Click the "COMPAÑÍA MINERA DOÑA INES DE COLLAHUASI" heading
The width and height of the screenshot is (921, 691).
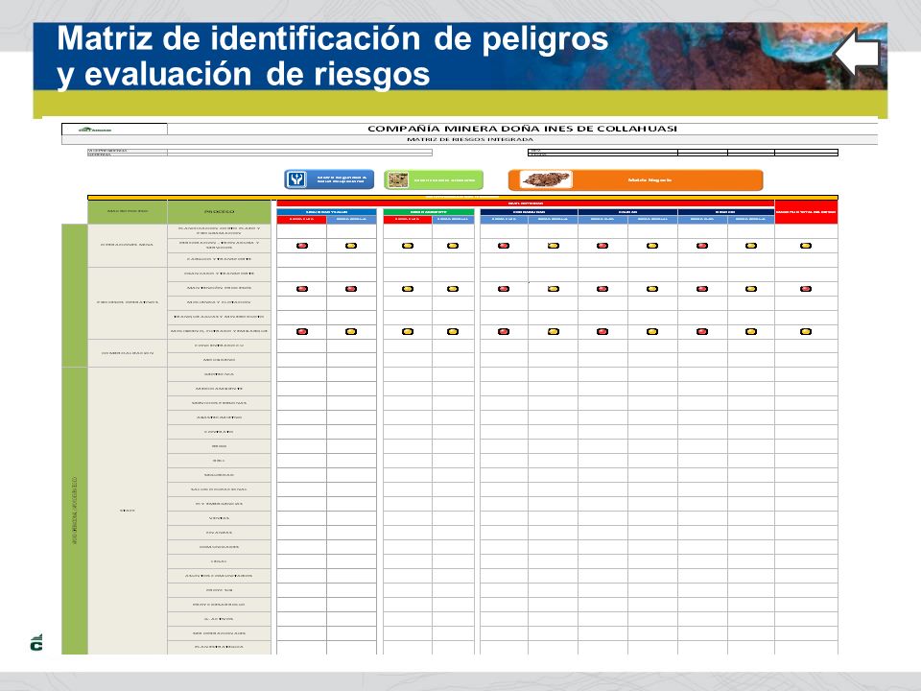(x=522, y=129)
